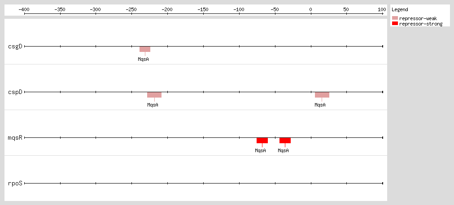Click the csgD gene label
This screenshot has height=205, width=454.
[x=15, y=46]
